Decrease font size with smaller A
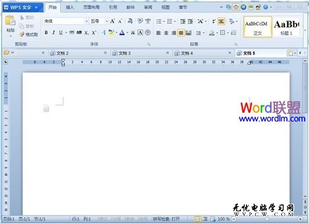 [121, 21]
